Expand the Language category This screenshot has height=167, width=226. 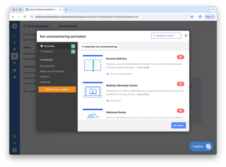57,82
